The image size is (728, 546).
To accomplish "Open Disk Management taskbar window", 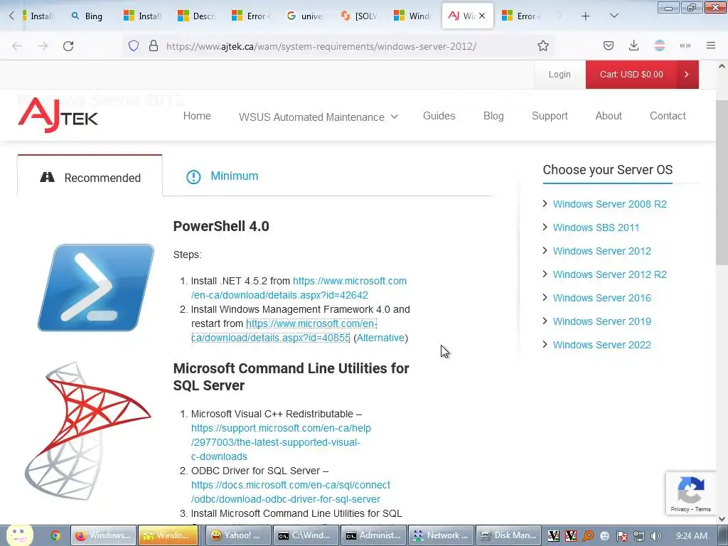I will [508, 535].
